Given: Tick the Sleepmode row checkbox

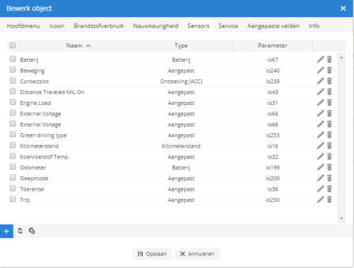Looking at the screenshot, I should coord(13,178).
